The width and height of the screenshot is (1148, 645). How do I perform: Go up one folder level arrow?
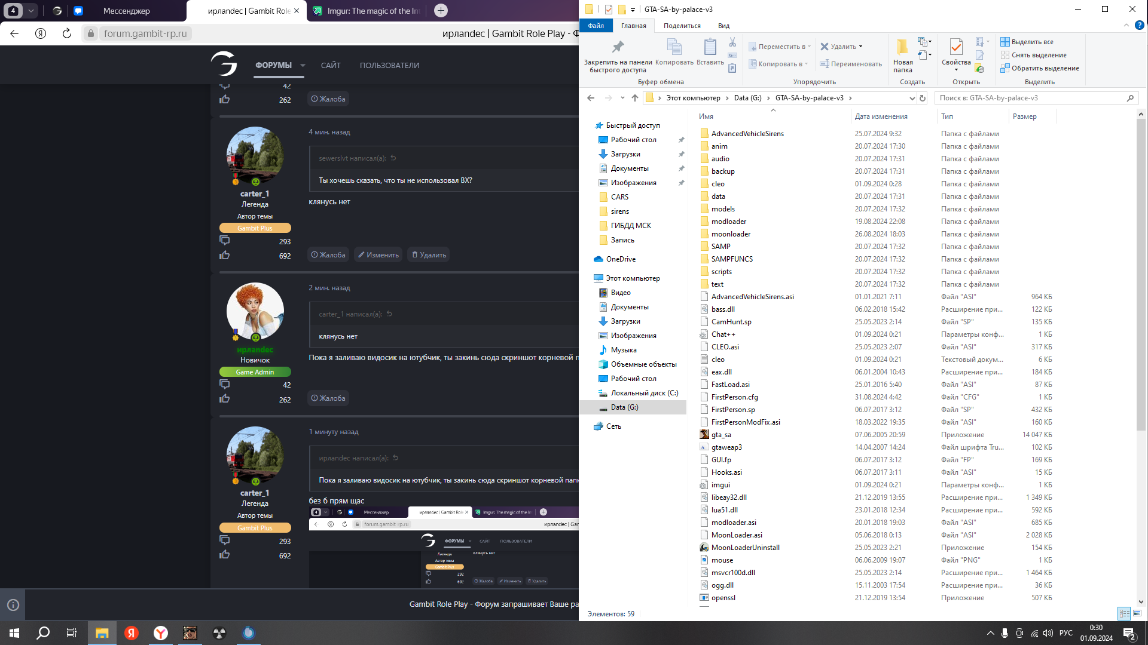(x=635, y=98)
